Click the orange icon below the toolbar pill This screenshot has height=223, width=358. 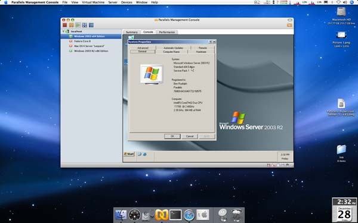tap(289, 25)
